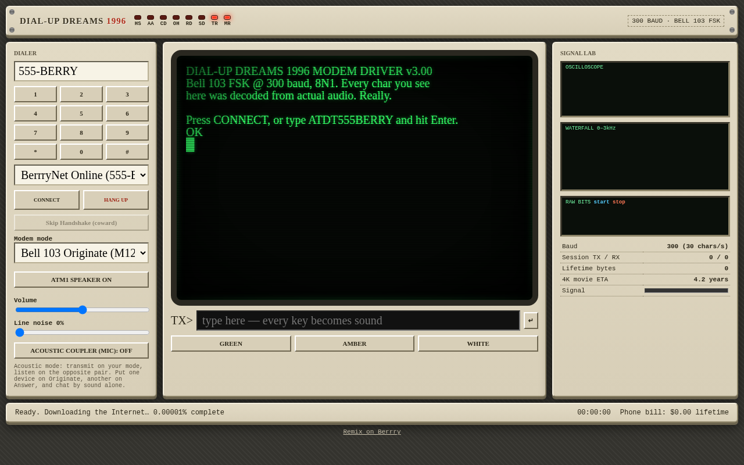Click the Waterfall 0–3kHz display
The height and width of the screenshot is (465, 744).
click(x=645, y=156)
